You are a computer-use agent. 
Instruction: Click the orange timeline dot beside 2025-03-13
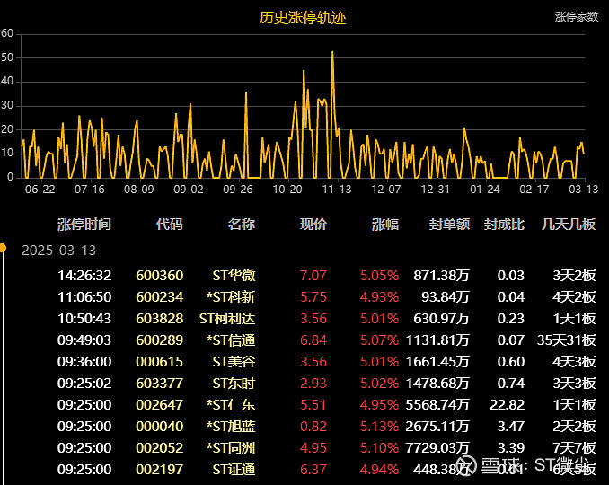point(3,248)
